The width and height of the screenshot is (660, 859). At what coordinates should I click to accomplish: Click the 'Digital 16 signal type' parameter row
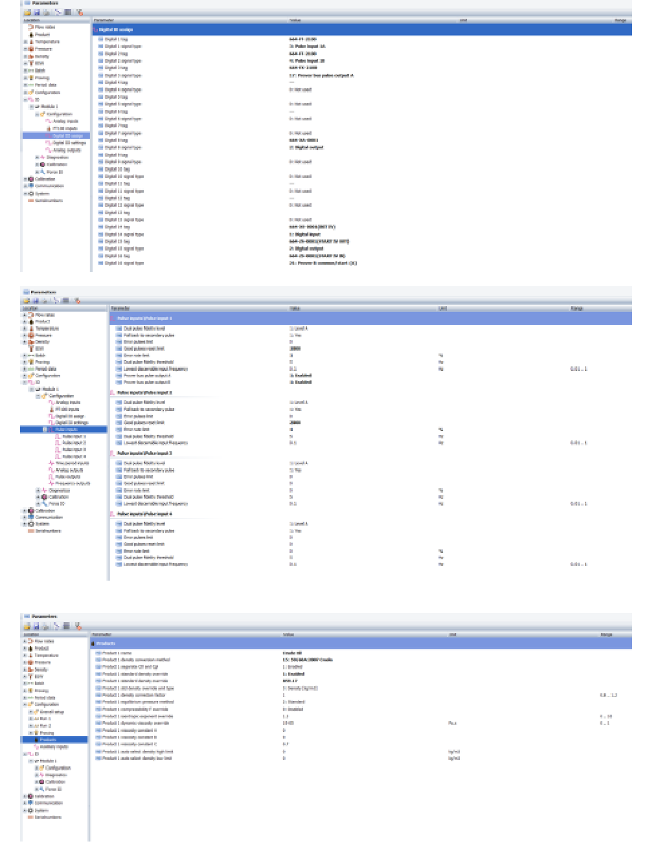point(363,263)
